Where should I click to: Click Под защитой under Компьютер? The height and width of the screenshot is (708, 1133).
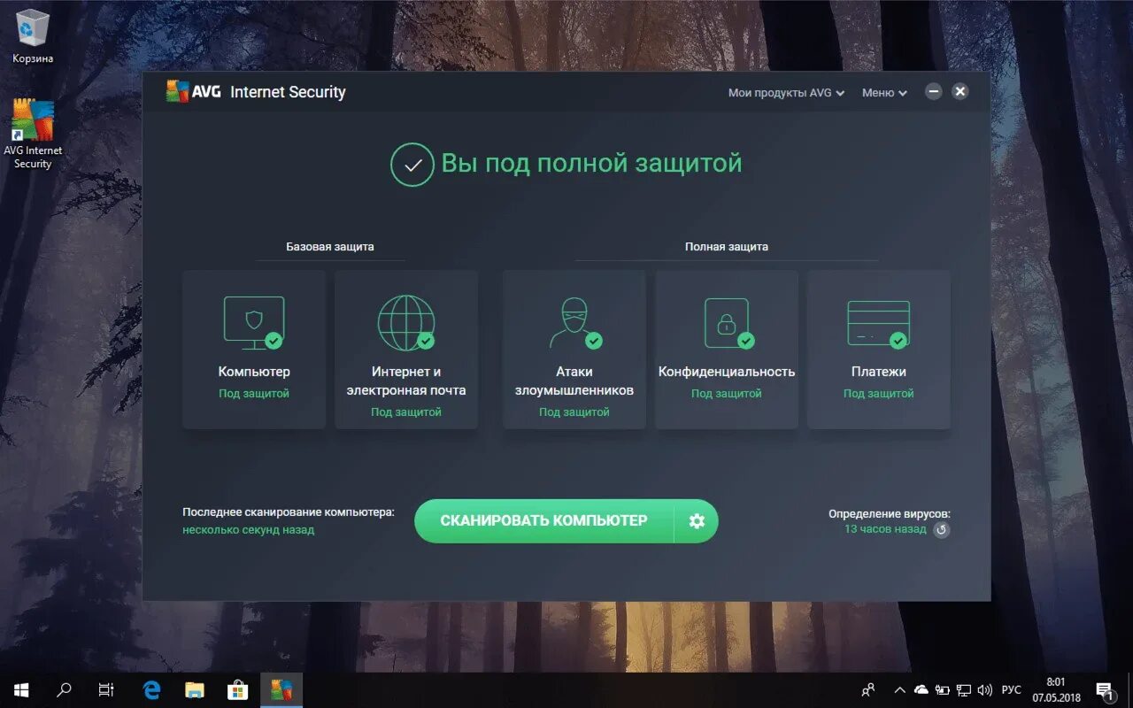[254, 394]
